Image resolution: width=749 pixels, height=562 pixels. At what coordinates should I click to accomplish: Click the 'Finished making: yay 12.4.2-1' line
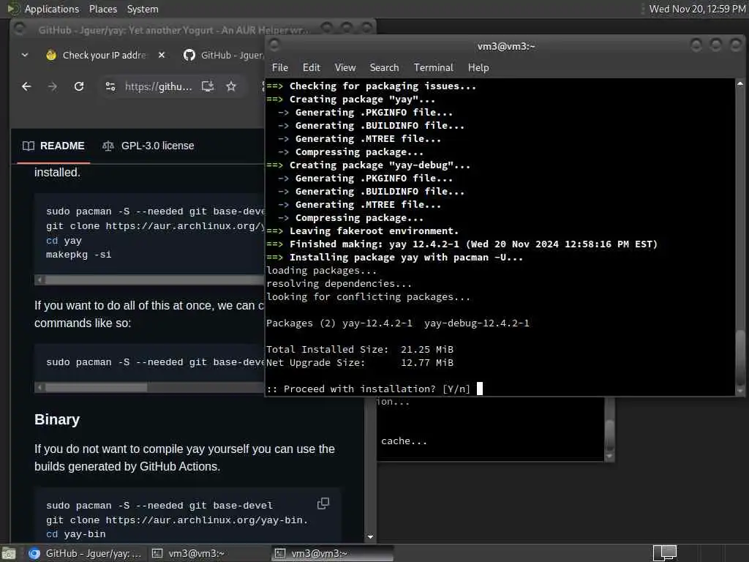tap(462, 244)
